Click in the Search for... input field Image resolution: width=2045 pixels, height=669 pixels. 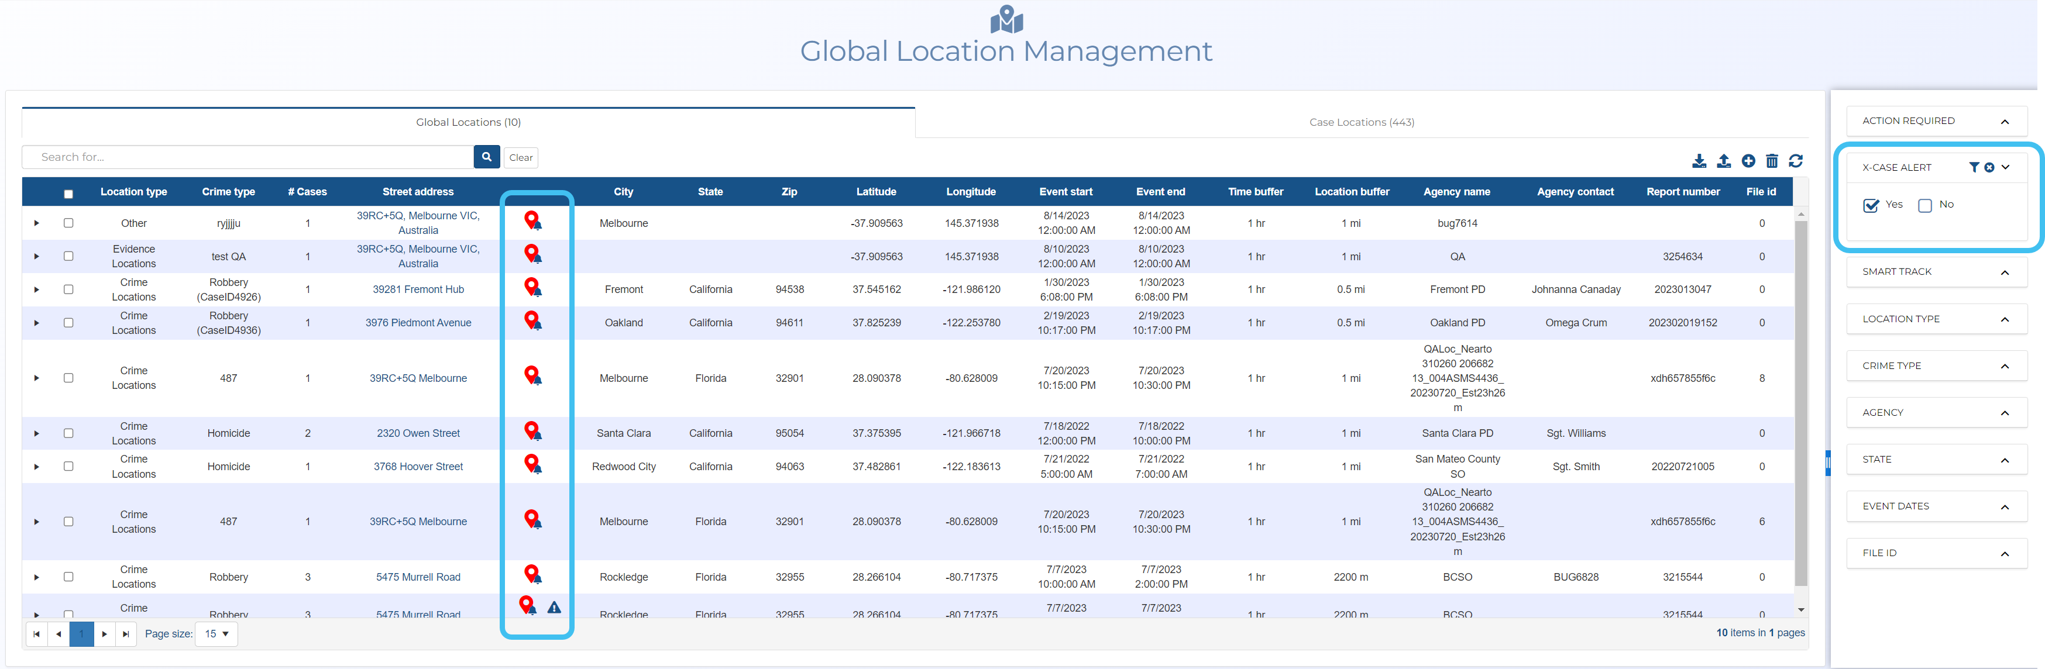coord(246,157)
